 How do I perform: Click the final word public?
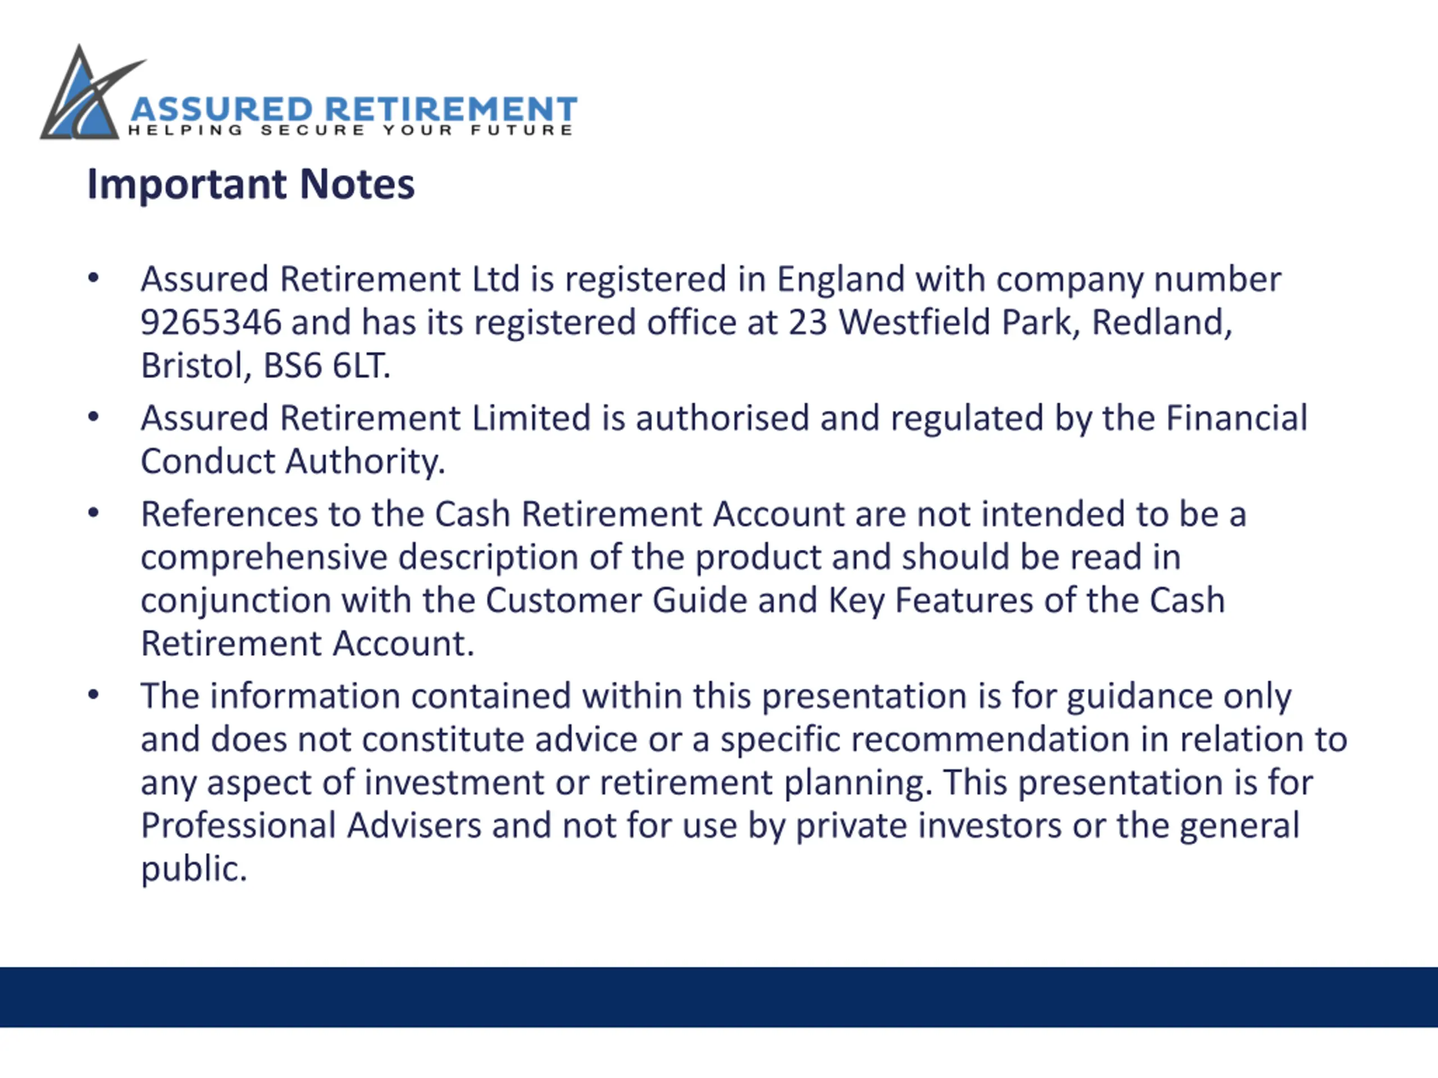(x=194, y=869)
